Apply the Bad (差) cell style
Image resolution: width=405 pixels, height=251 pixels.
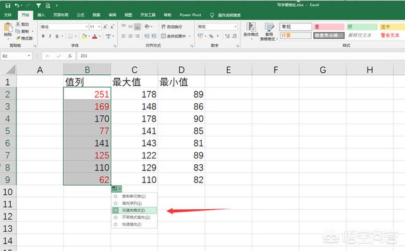329,27
